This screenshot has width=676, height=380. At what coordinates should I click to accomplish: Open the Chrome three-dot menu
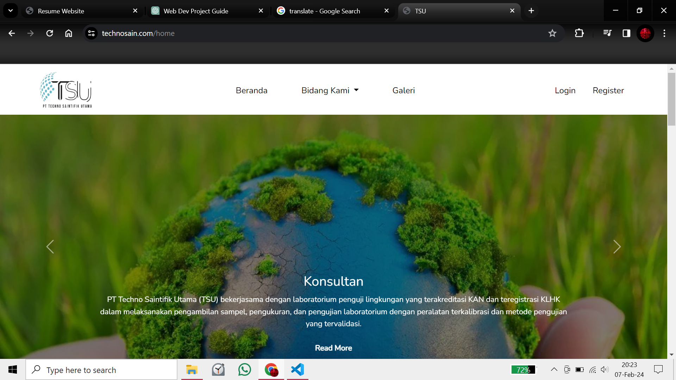[664, 33]
